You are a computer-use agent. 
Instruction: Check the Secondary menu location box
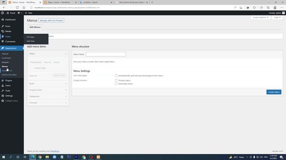116,84
